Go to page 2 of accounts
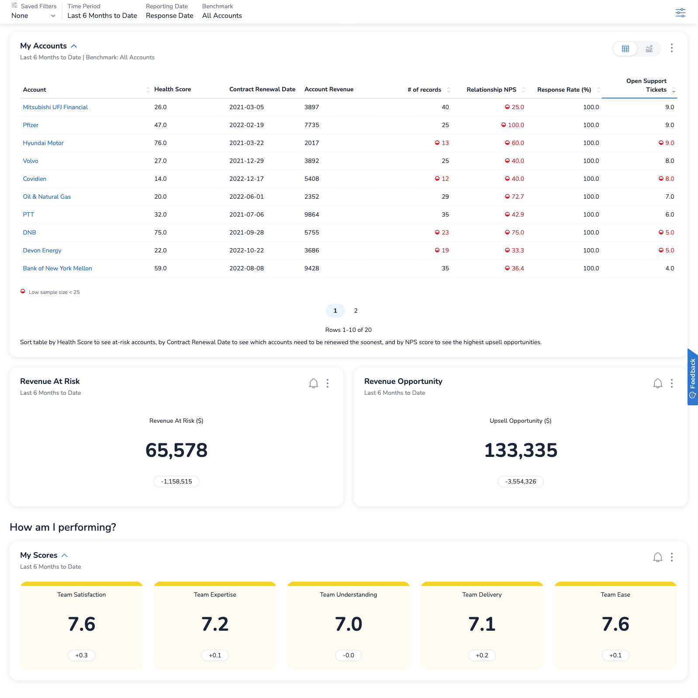The height and width of the screenshot is (698, 698). point(356,311)
